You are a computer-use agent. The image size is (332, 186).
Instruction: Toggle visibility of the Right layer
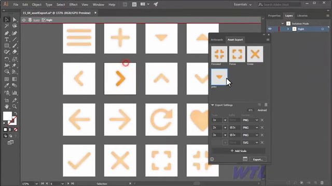point(270,29)
